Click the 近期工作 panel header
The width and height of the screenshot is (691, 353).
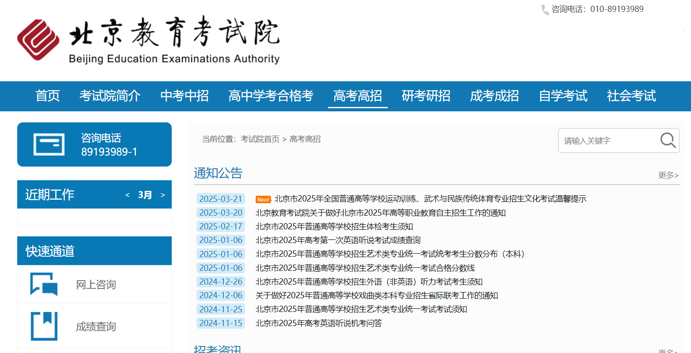94,194
